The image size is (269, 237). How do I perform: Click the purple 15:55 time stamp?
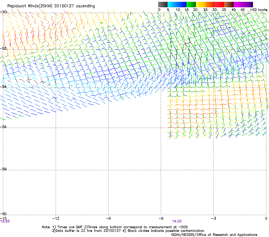coord(5,221)
